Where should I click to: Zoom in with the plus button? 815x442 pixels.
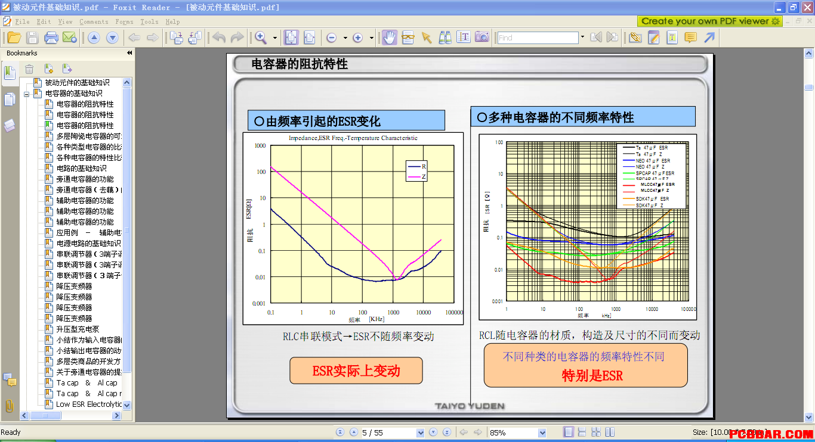(358, 38)
